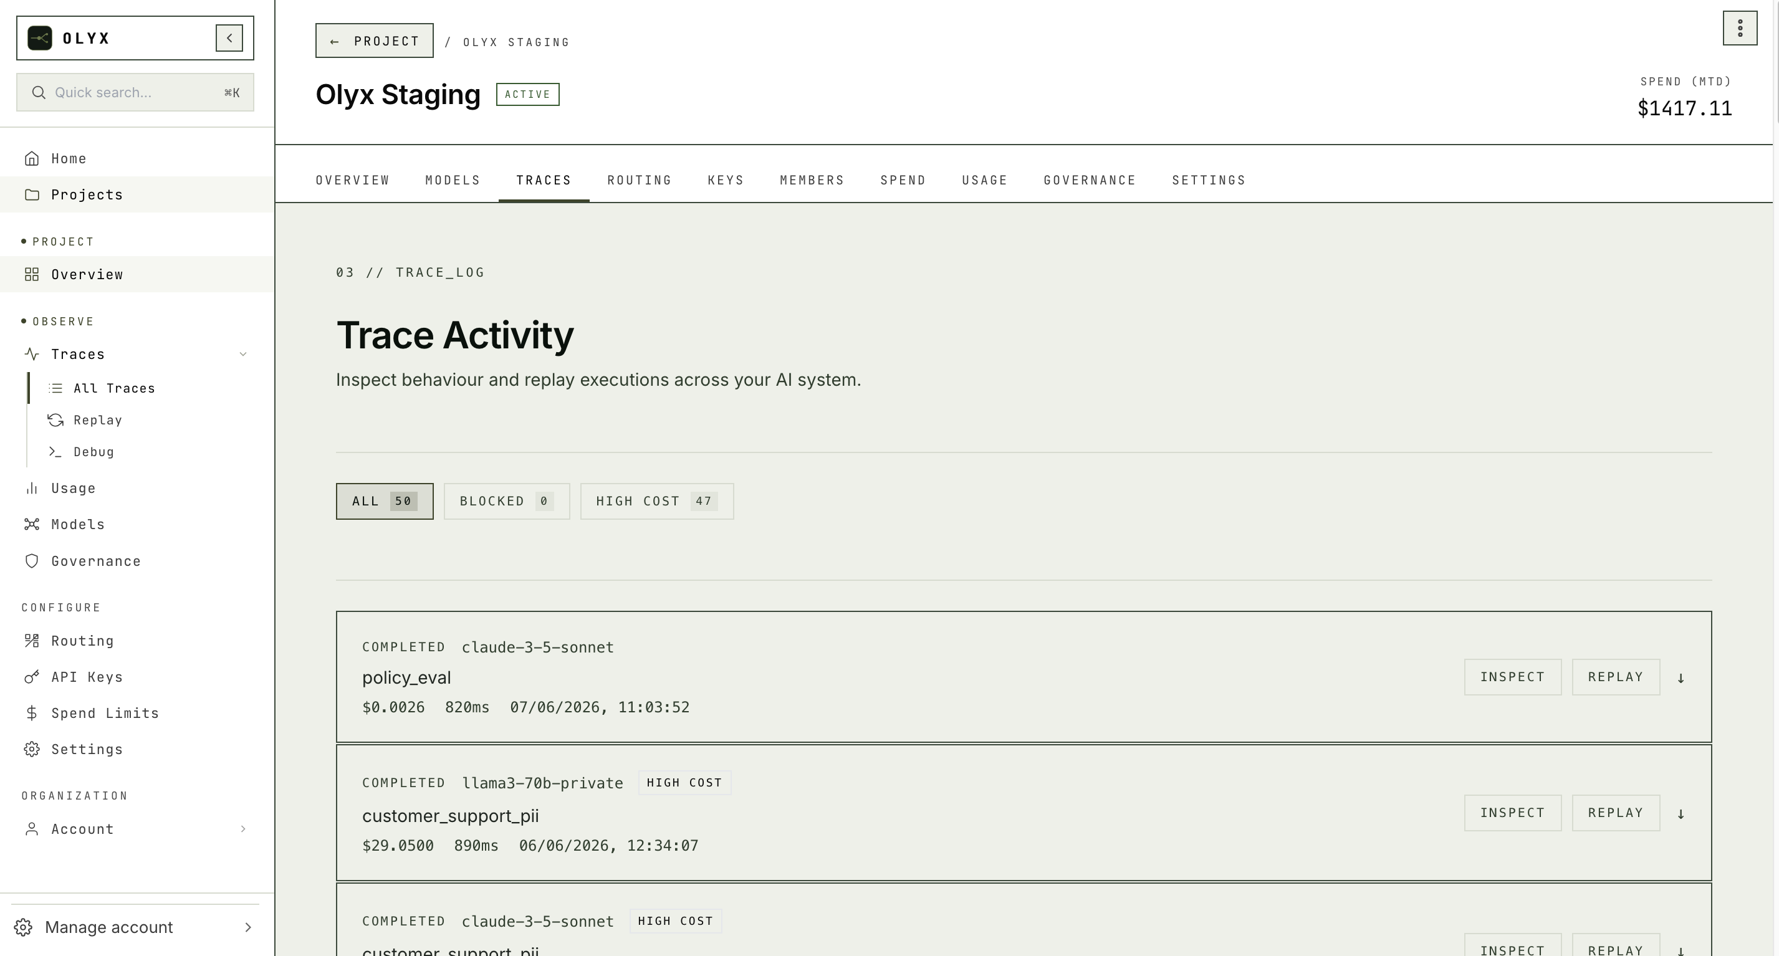Image resolution: width=1779 pixels, height=956 pixels.
Task: Filter traces by All 50
Action: tap(385, 501)
